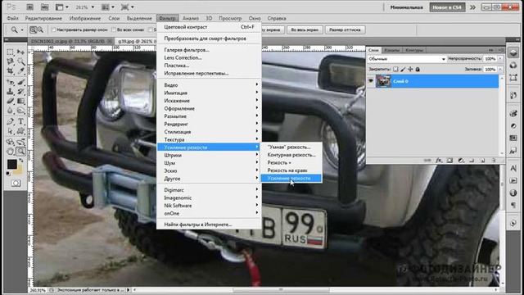Screen dimensions: 524x295
Task: Select the Rectangular Marquee tool
Action: click(11, 52)
